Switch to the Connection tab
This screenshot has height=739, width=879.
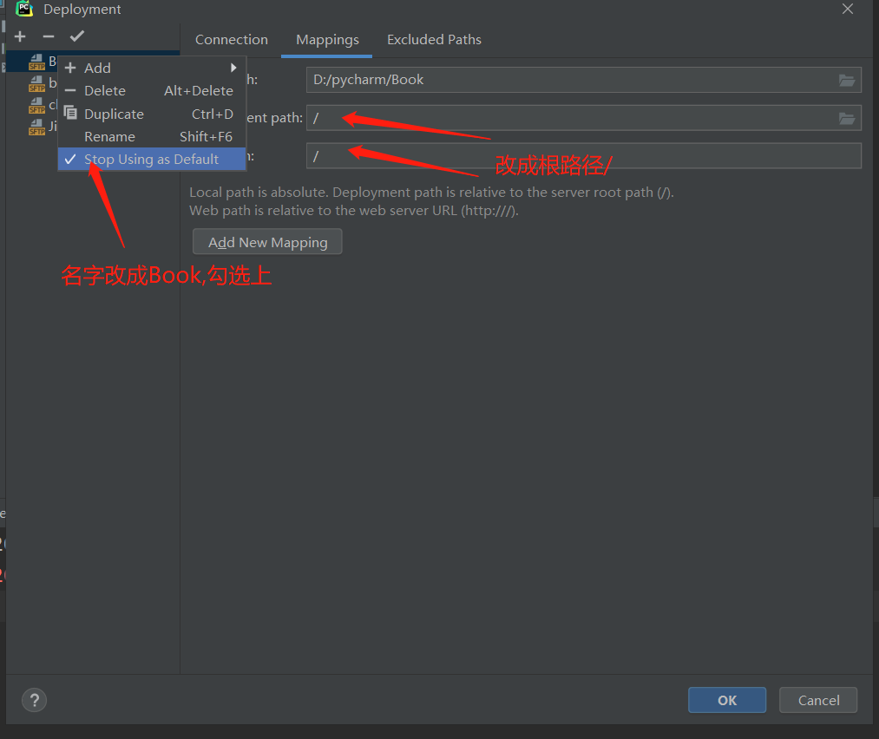coord(232,40)
